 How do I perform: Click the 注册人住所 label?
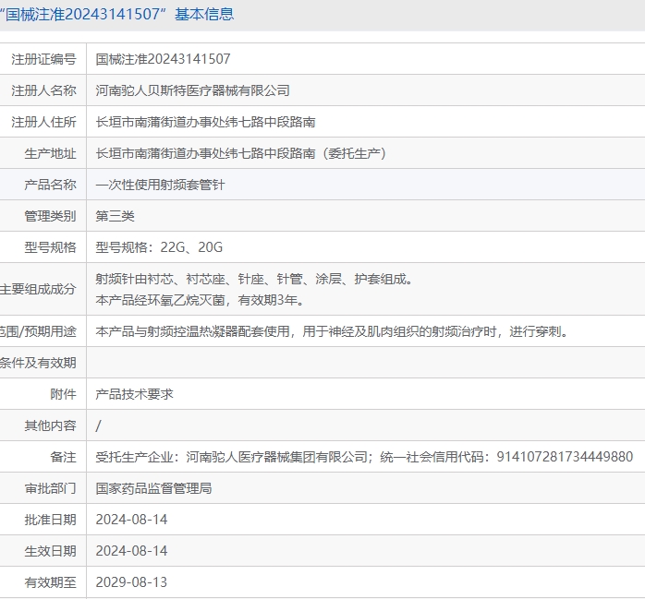[43, 122]
